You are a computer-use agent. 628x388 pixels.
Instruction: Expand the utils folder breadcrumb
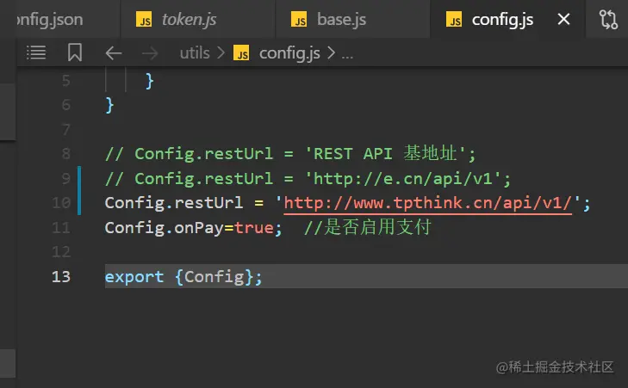click(x=195, y=52)
